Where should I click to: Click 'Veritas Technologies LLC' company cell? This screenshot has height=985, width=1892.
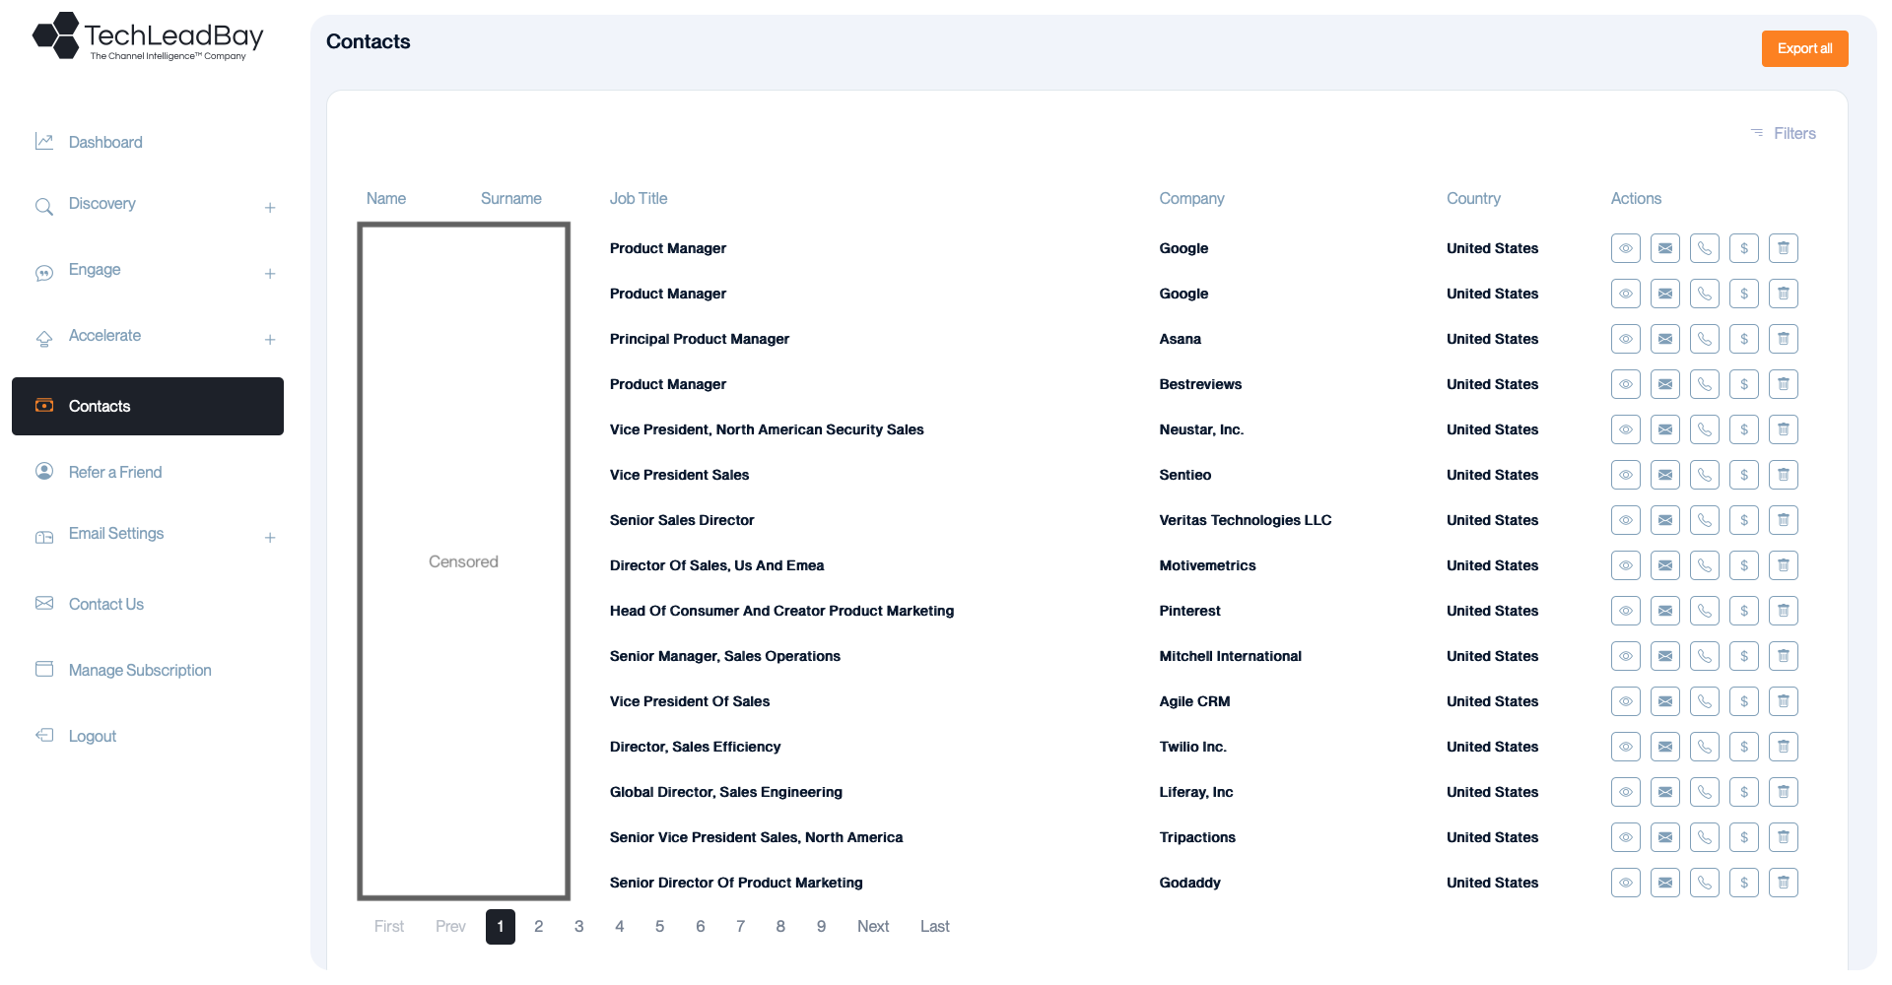pos(1246,520)
